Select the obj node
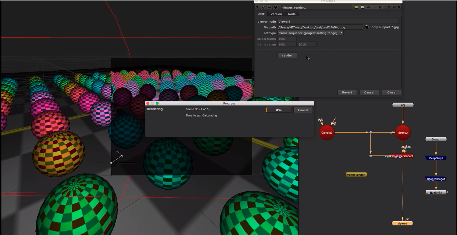457x235 pixels. tap(403, 105)
